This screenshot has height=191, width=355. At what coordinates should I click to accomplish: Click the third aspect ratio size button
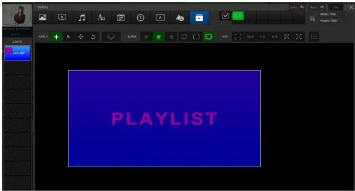tap(275, 37)
